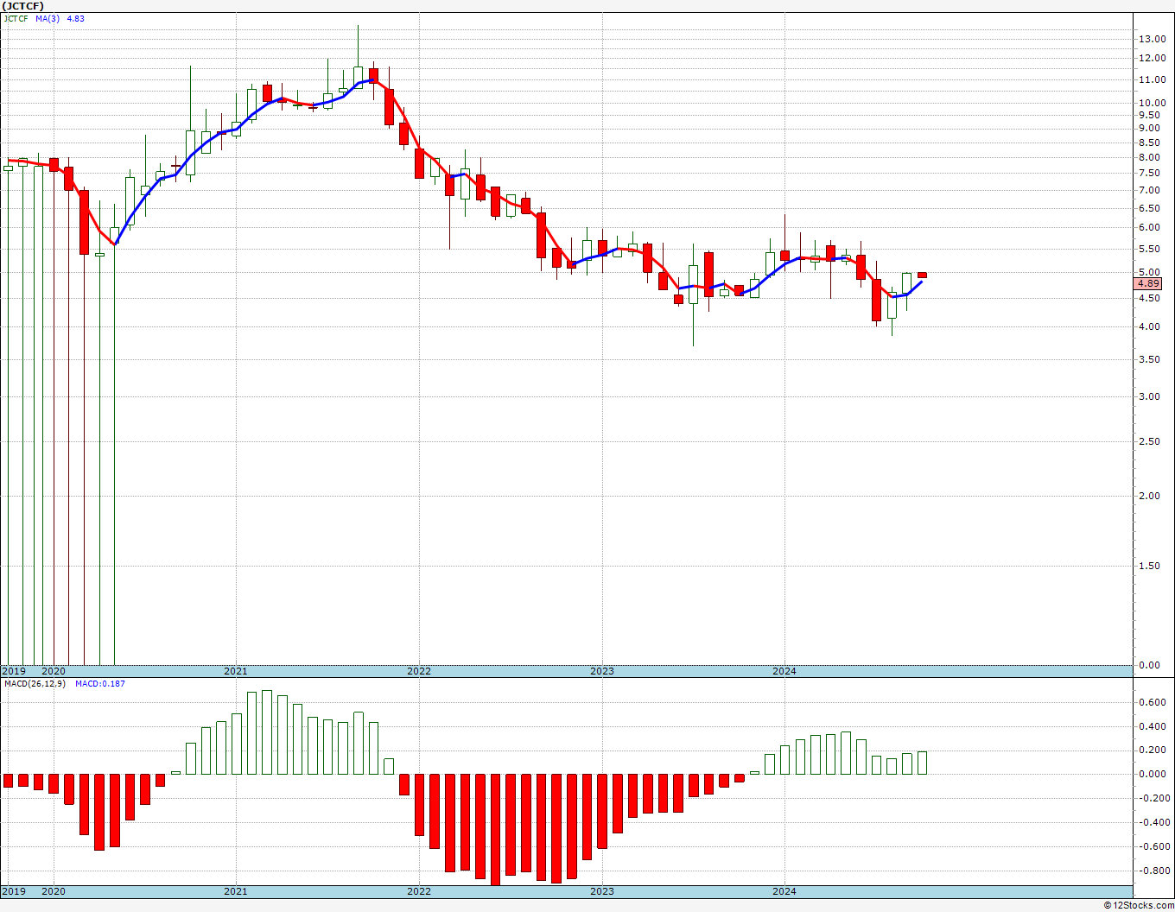1175x912 pixels.
Task: Click 2023 on the MACD panel time axis
Action: point(602,891)
